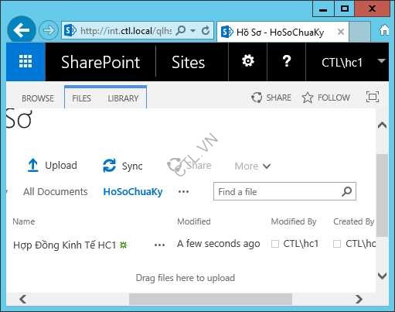This screenshot has width=395, height=312.
Task: Click the Sync button
Action: click(122, 166)
